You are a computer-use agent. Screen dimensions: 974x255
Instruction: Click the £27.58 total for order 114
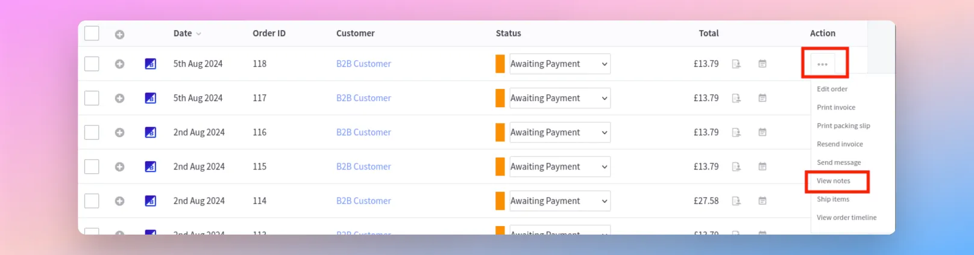(706, 201)
